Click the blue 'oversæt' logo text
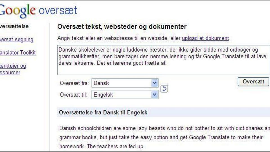 click(x=58, y=11)
